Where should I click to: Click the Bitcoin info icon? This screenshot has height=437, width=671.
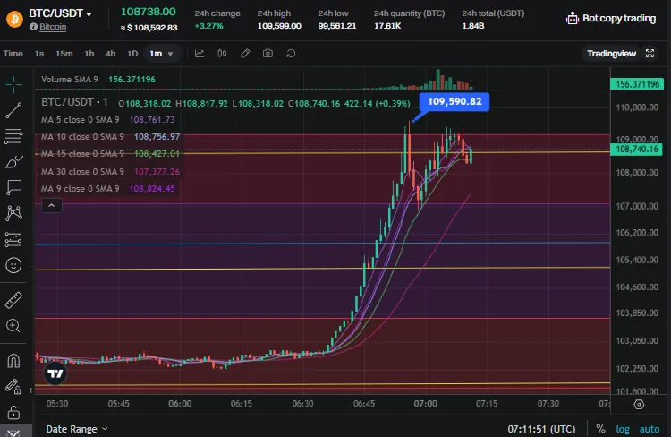(x=33, y=27)
